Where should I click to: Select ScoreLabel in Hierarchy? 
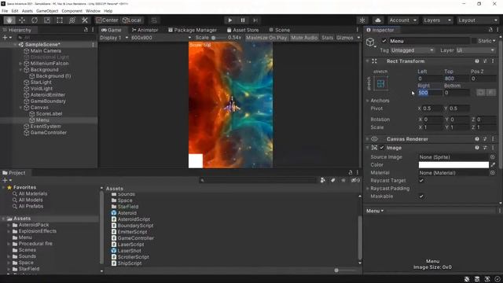pos(49,113)
